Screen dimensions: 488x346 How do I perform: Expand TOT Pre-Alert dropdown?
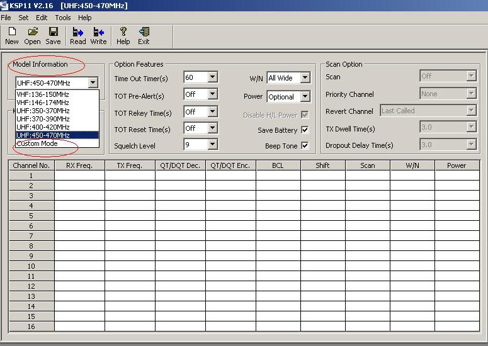pos(213,94)
